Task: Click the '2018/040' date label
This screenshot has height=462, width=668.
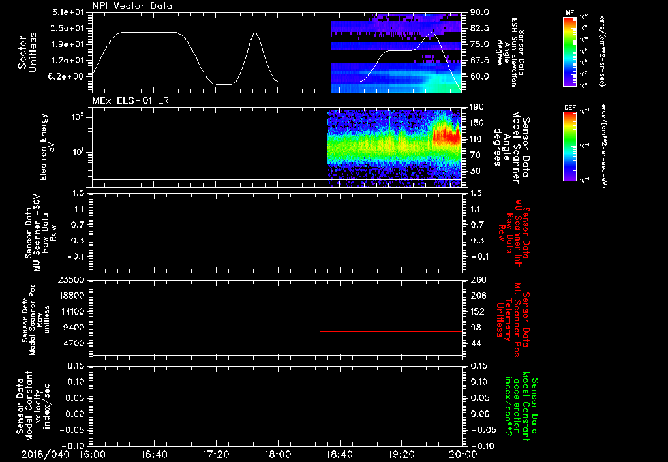Action: pos(45,454)
